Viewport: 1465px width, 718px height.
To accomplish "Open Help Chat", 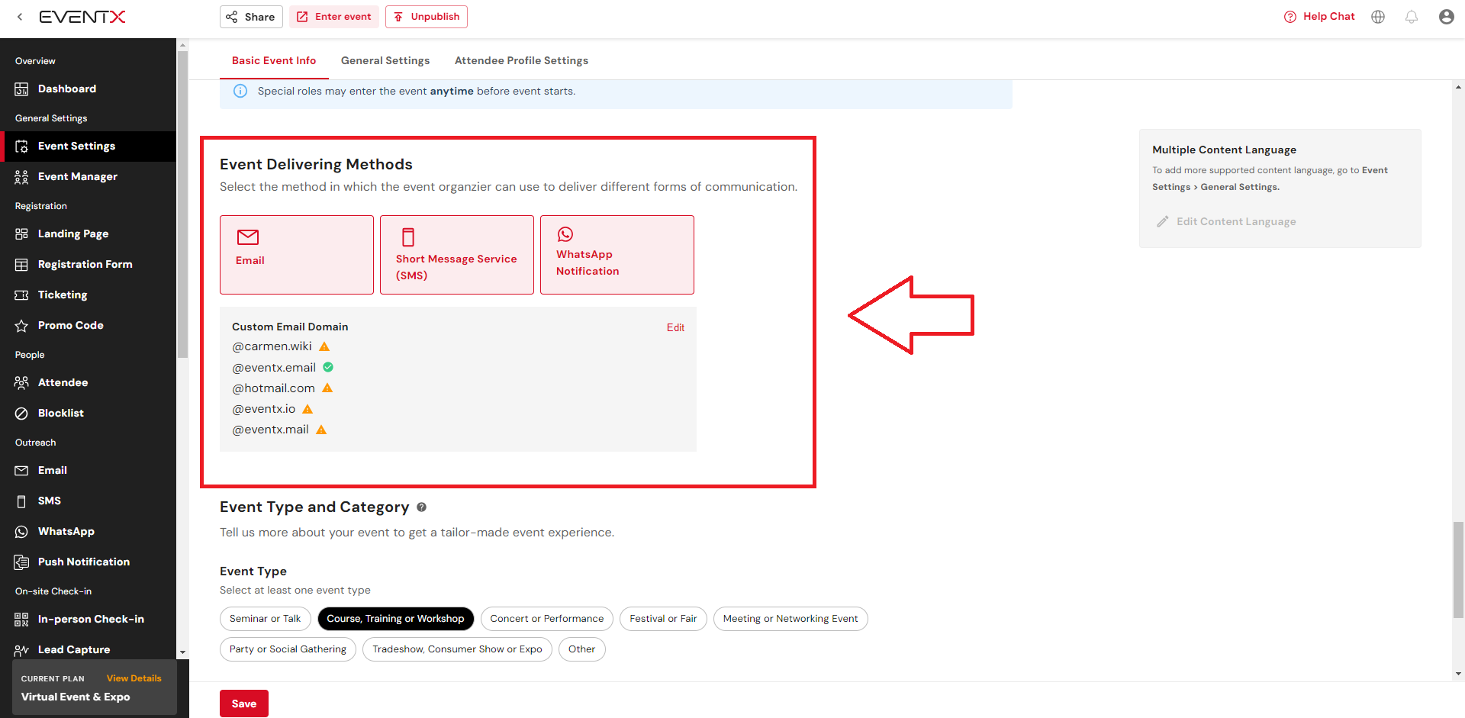I will click(1319, 17).
